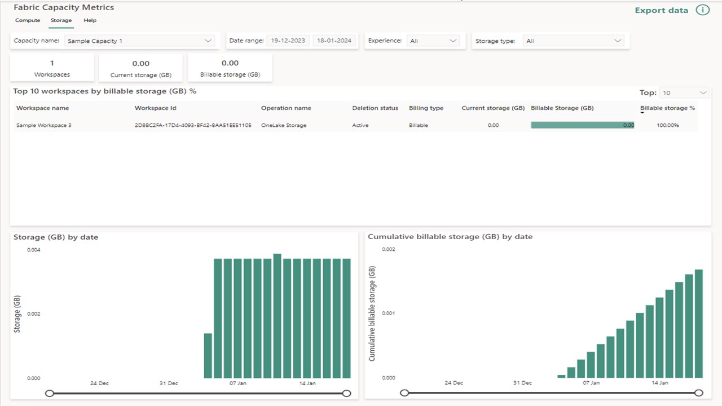Image resolution: width=722 pixels, height=406 pixels.
Task: Click the end date field showing 18-01-2024
Action: click(x=335, y=40)
